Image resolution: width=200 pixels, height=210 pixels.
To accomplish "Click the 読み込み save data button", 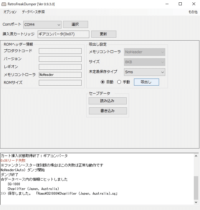I will (x=108, y=101).
